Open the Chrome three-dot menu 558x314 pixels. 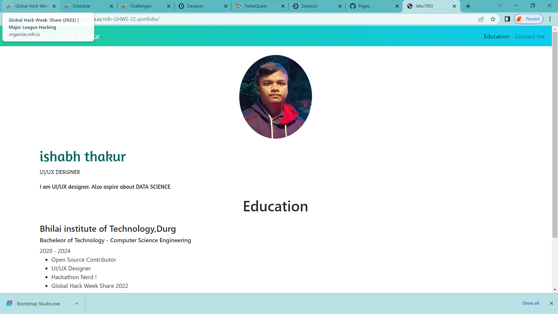click(x=550, y=19)
